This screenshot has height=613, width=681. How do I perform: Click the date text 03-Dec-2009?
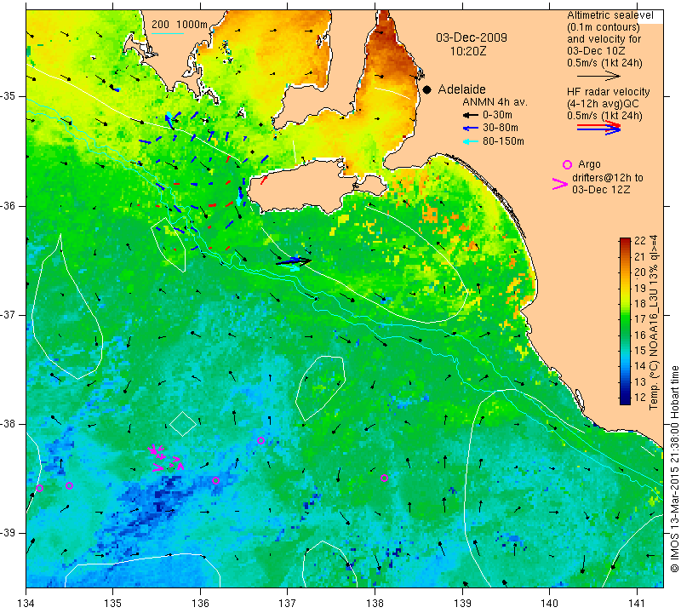(x=472, y=37)
